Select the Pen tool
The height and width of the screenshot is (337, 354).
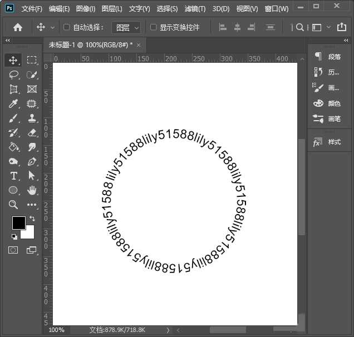tap(32, 161)
